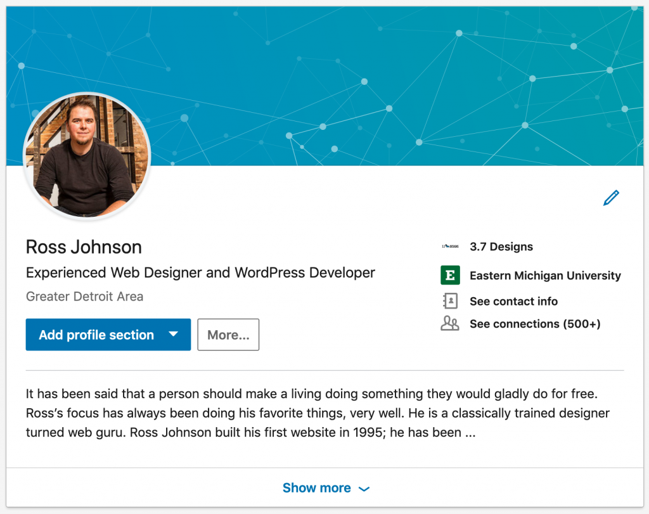Click the green Eastern Michigan University logo
The height and width of the screenshot is (514, 649).
click(449, 276)
